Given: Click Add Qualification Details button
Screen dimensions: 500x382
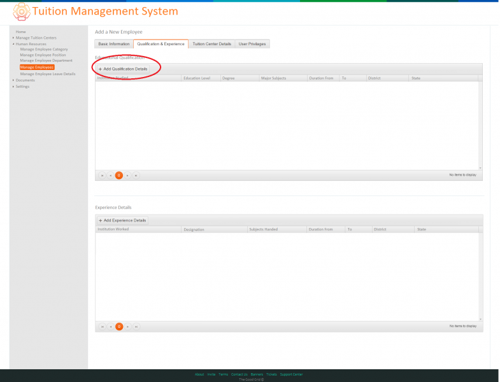Looking at the screenshot, I should [x=123, y=69].
